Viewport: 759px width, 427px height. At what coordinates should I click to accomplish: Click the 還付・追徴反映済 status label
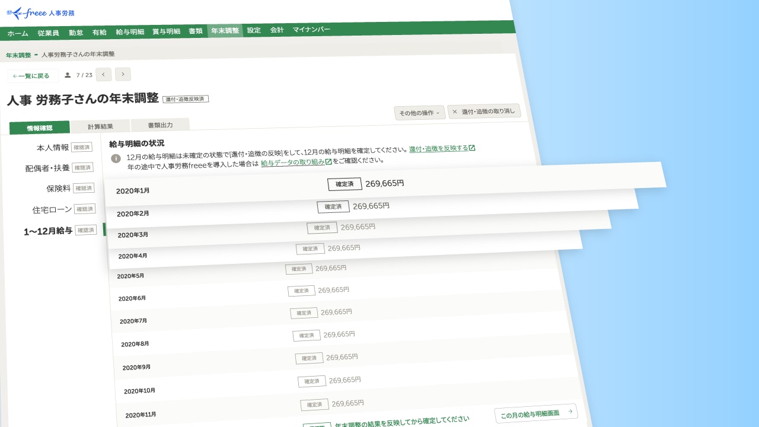[185, 98]
